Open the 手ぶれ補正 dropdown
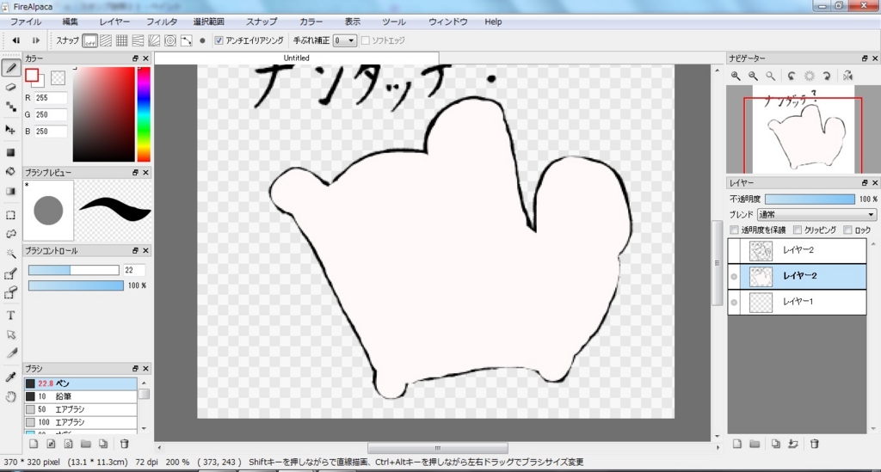Screen dimensions: 881x472 [345, 40]
